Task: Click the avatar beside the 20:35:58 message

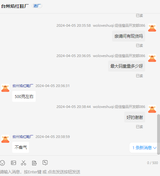Action: point(152,28)
